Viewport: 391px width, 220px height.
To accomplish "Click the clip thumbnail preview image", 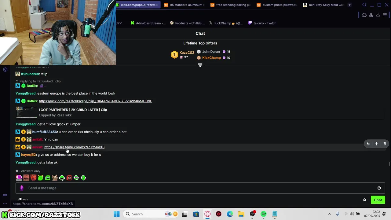I will (x=27, y=112).
